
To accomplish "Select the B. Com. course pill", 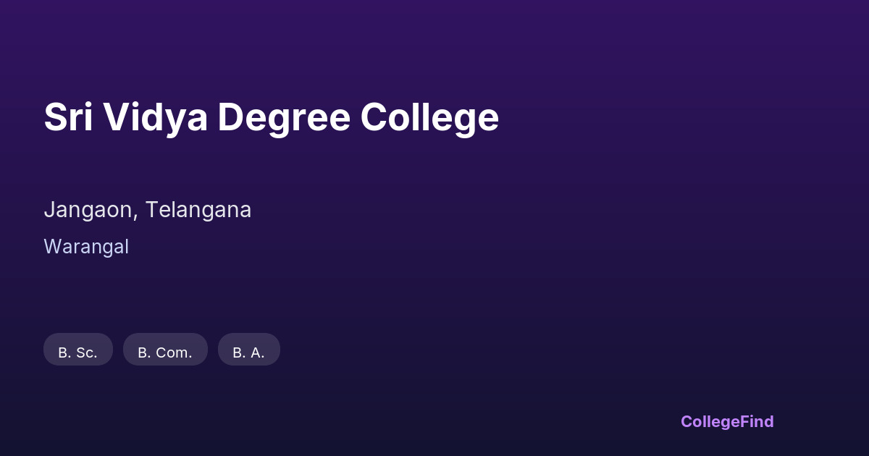I will pos(165,350).
